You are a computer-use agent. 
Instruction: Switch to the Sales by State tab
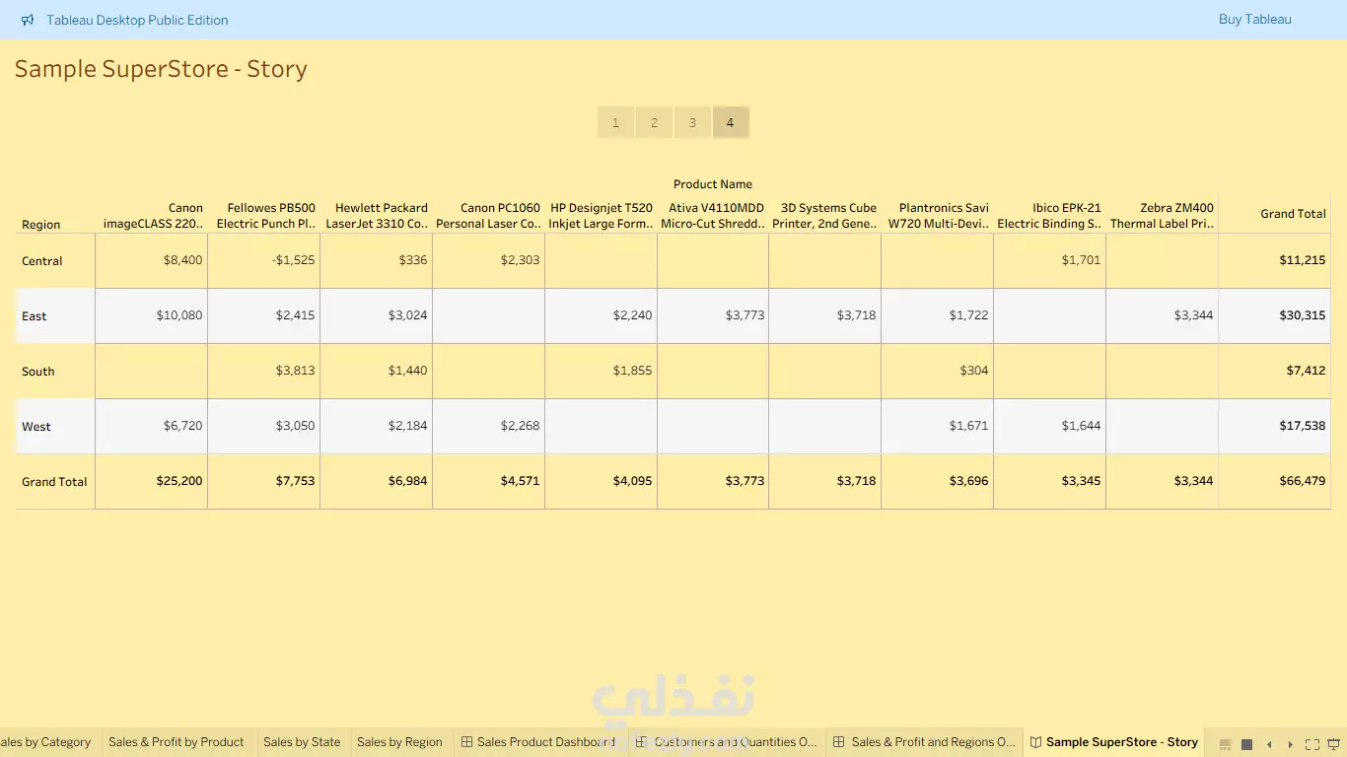point(302,742)
